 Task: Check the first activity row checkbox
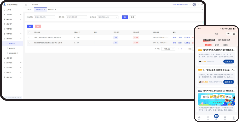tap(29, 37)
